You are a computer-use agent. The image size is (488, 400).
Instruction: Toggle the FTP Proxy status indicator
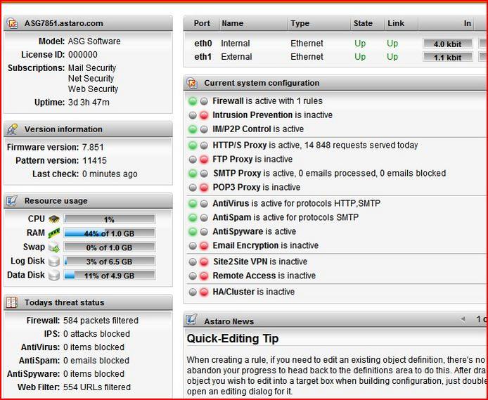tap(204, 160)
